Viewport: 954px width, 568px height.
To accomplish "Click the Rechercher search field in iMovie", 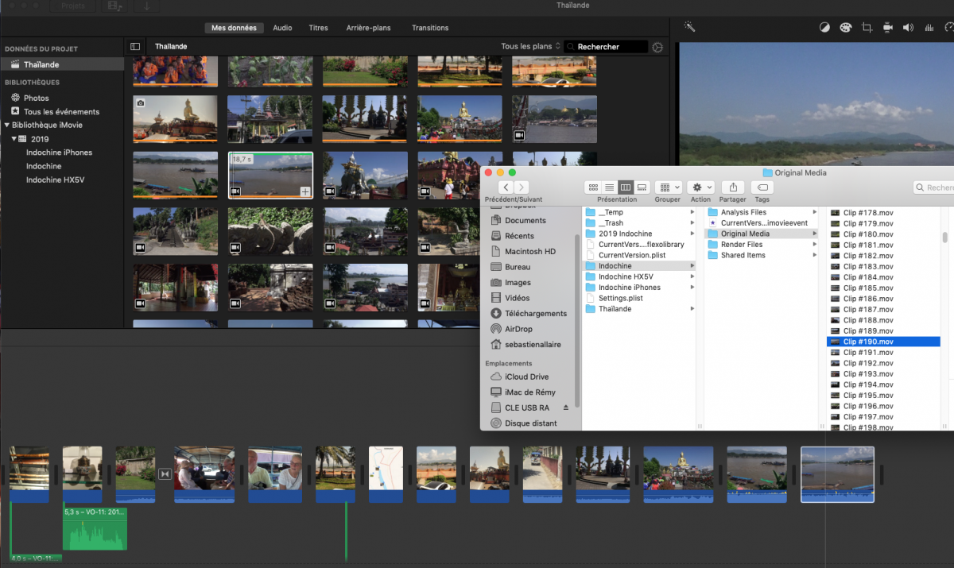I will tap(605, 47).
